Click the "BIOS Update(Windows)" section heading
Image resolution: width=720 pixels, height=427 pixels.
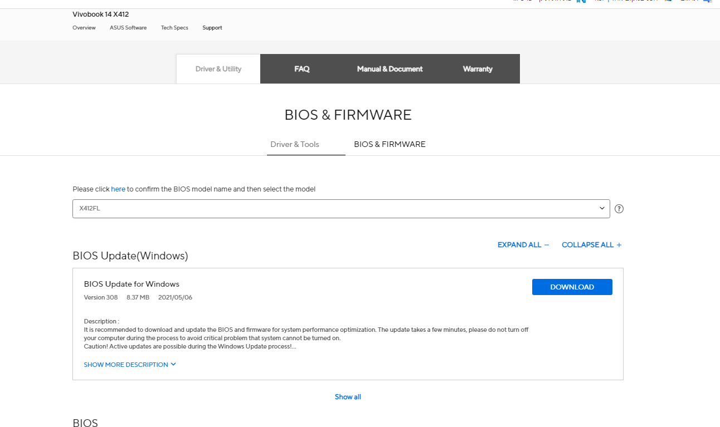130,256
